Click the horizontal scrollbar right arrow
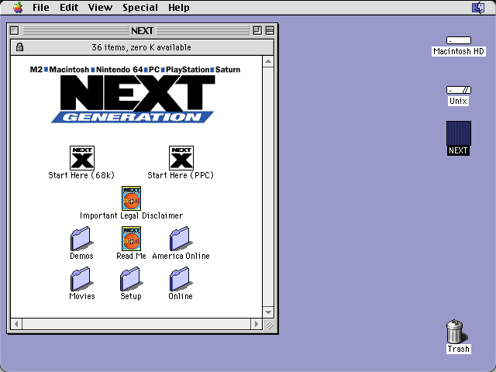The height and width of the screenshot is (372, 496). [257, 324]
